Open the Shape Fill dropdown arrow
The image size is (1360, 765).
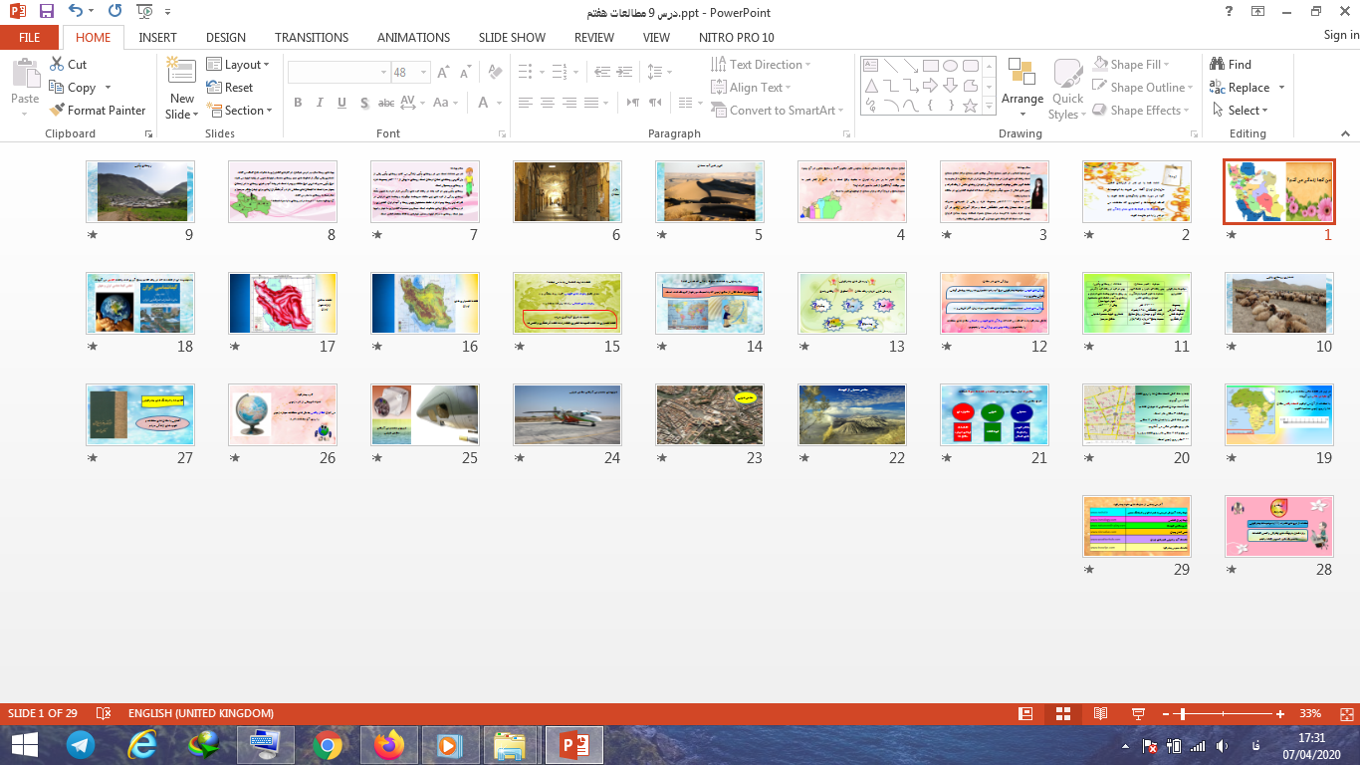pos(1166,64)
